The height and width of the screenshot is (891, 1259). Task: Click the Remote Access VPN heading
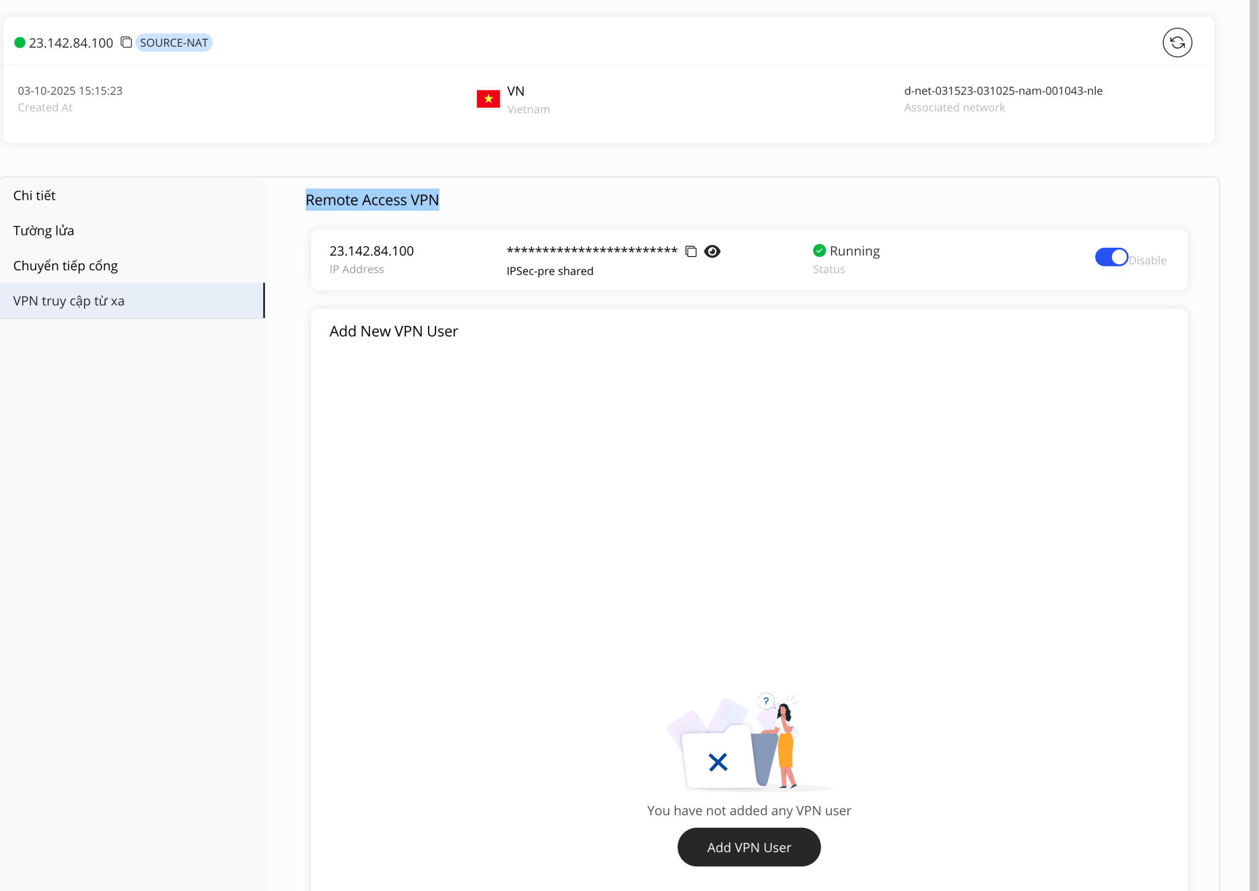click(x=372, y=200)
